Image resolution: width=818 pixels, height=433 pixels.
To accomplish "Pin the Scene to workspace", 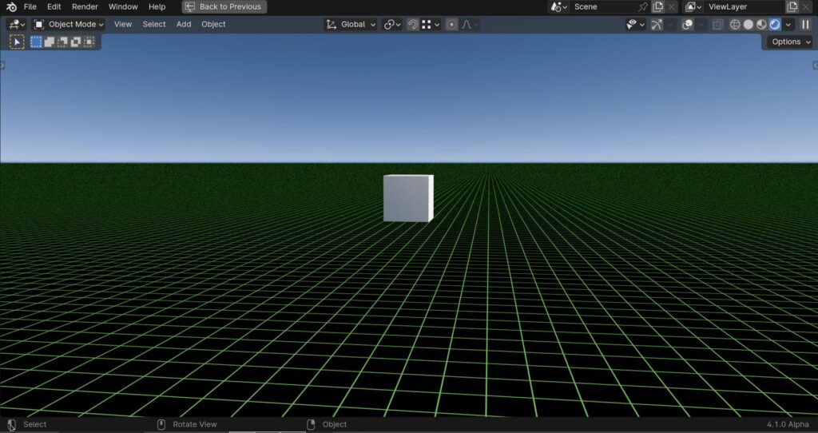I will tap(643, 6).
